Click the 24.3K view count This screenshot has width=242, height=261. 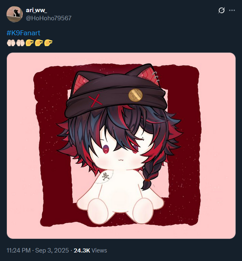82,250
